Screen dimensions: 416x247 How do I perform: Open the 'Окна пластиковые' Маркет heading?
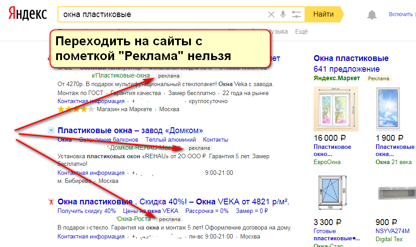click(x=351, y=58)
